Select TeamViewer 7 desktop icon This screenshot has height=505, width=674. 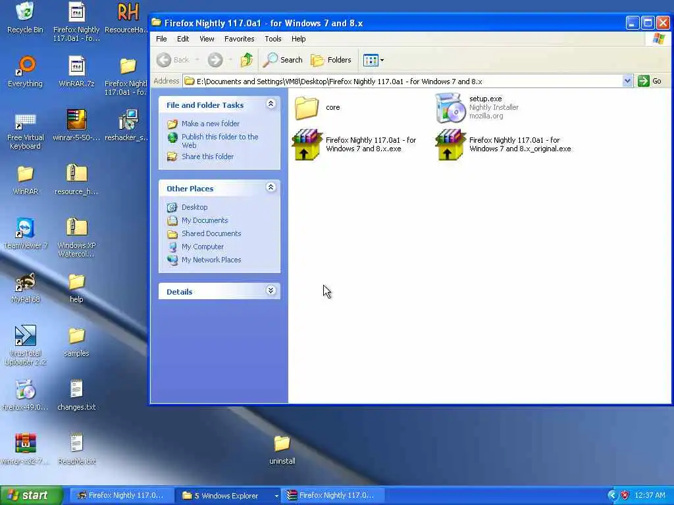25,233
